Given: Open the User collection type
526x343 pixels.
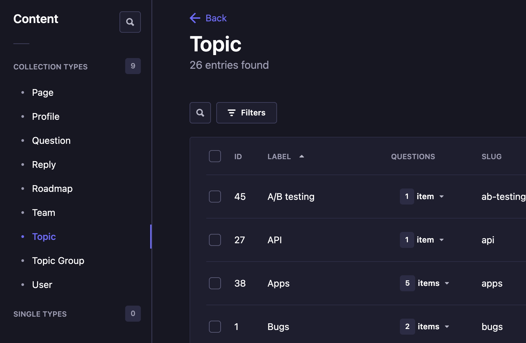Looking at the screenshot, I should [x=42, y=285].
